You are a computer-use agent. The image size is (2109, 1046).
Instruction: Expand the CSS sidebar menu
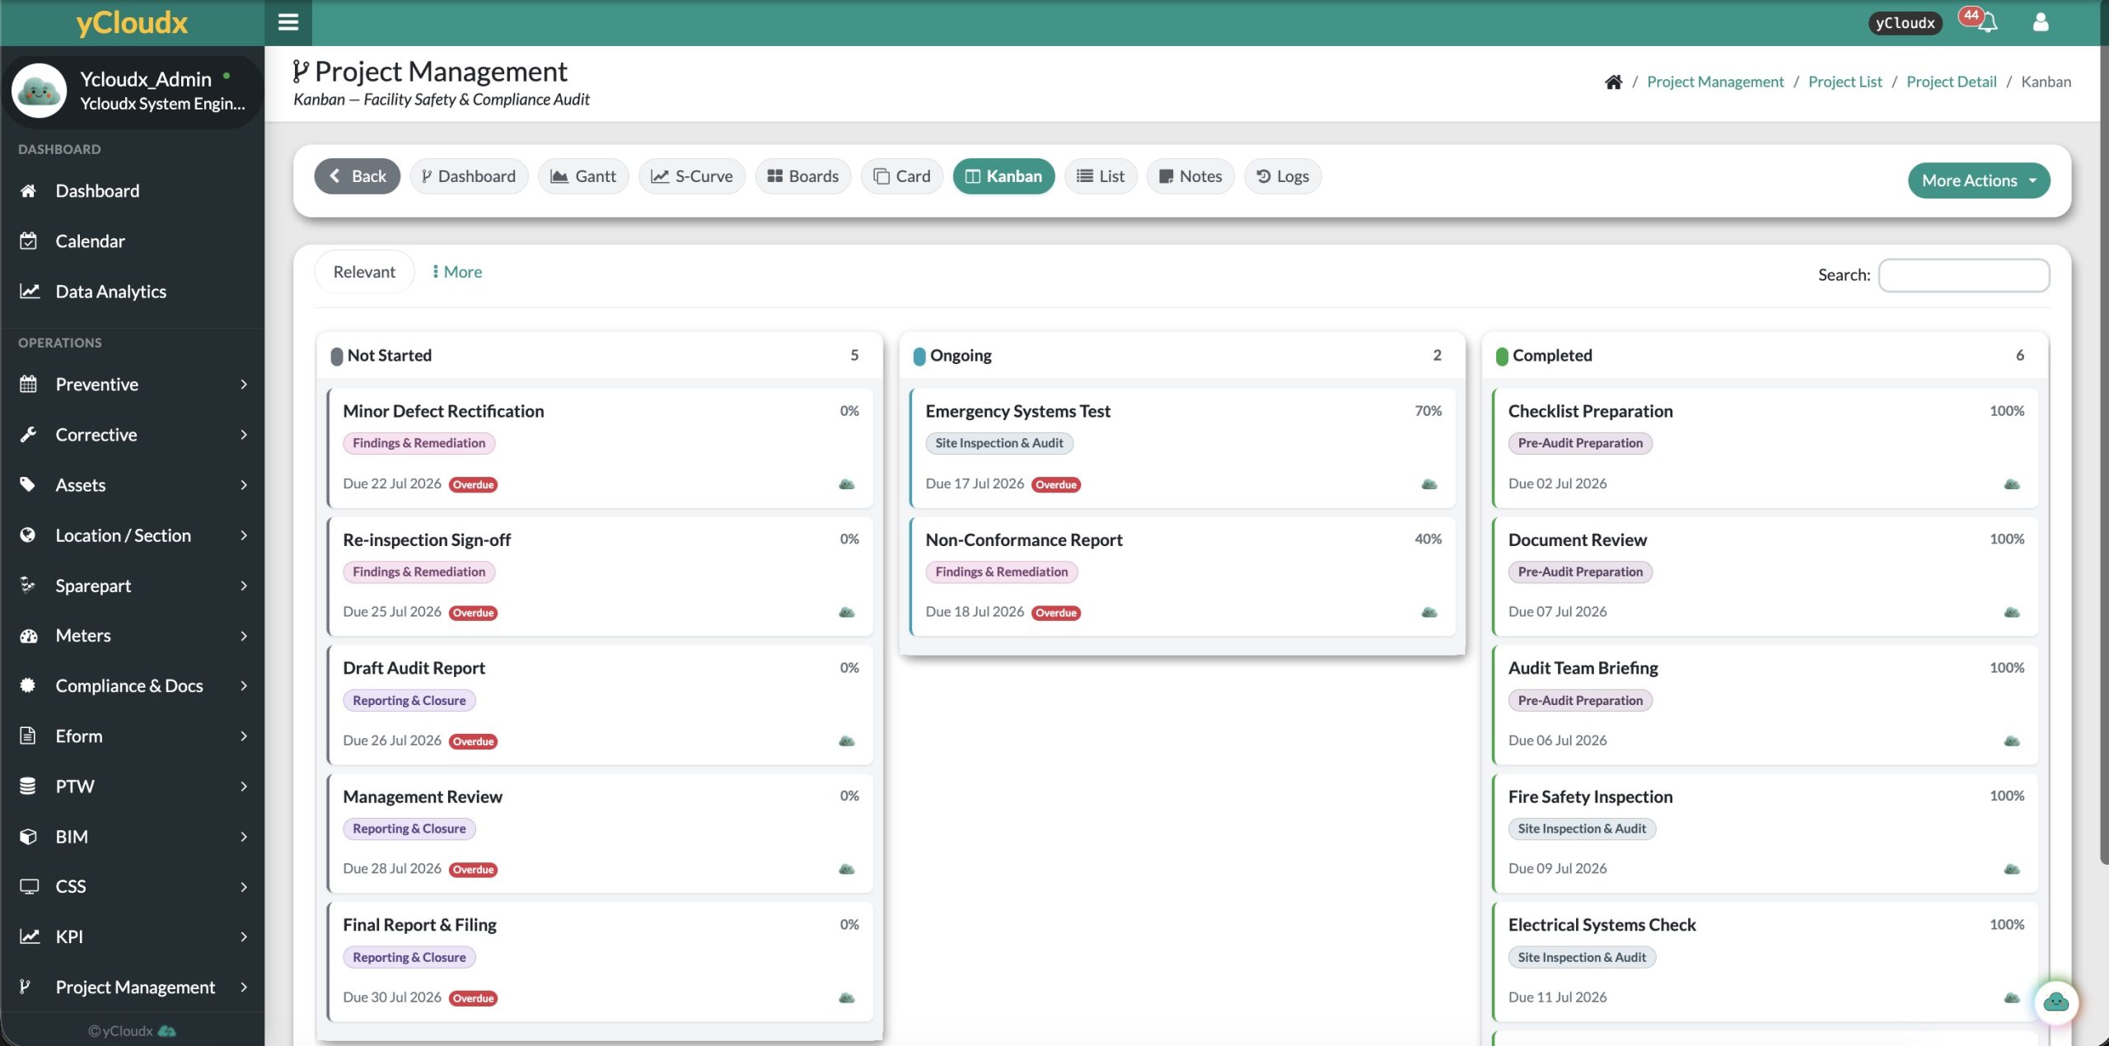coord(132,887)
